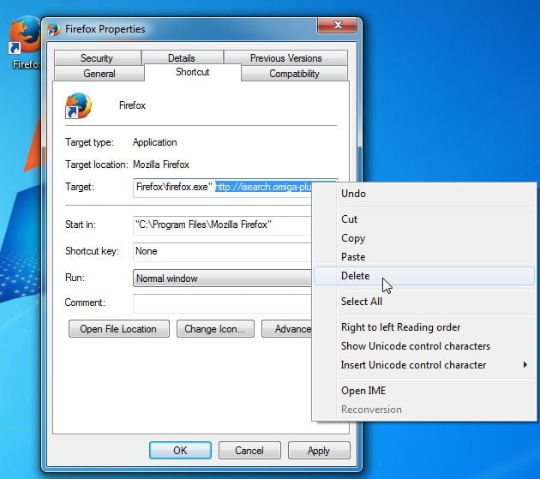The image size is (540, 479).
Task: Close the Firefox Properties dialog
Action: (x=337, y=25)
